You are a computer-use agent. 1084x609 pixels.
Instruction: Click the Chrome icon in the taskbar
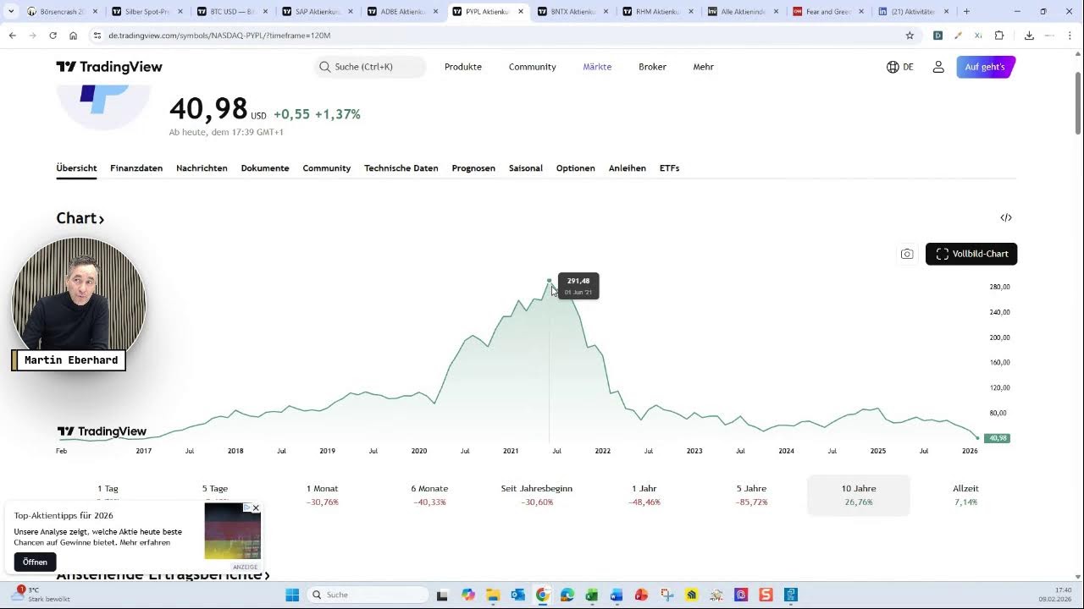tap(543, 595)
